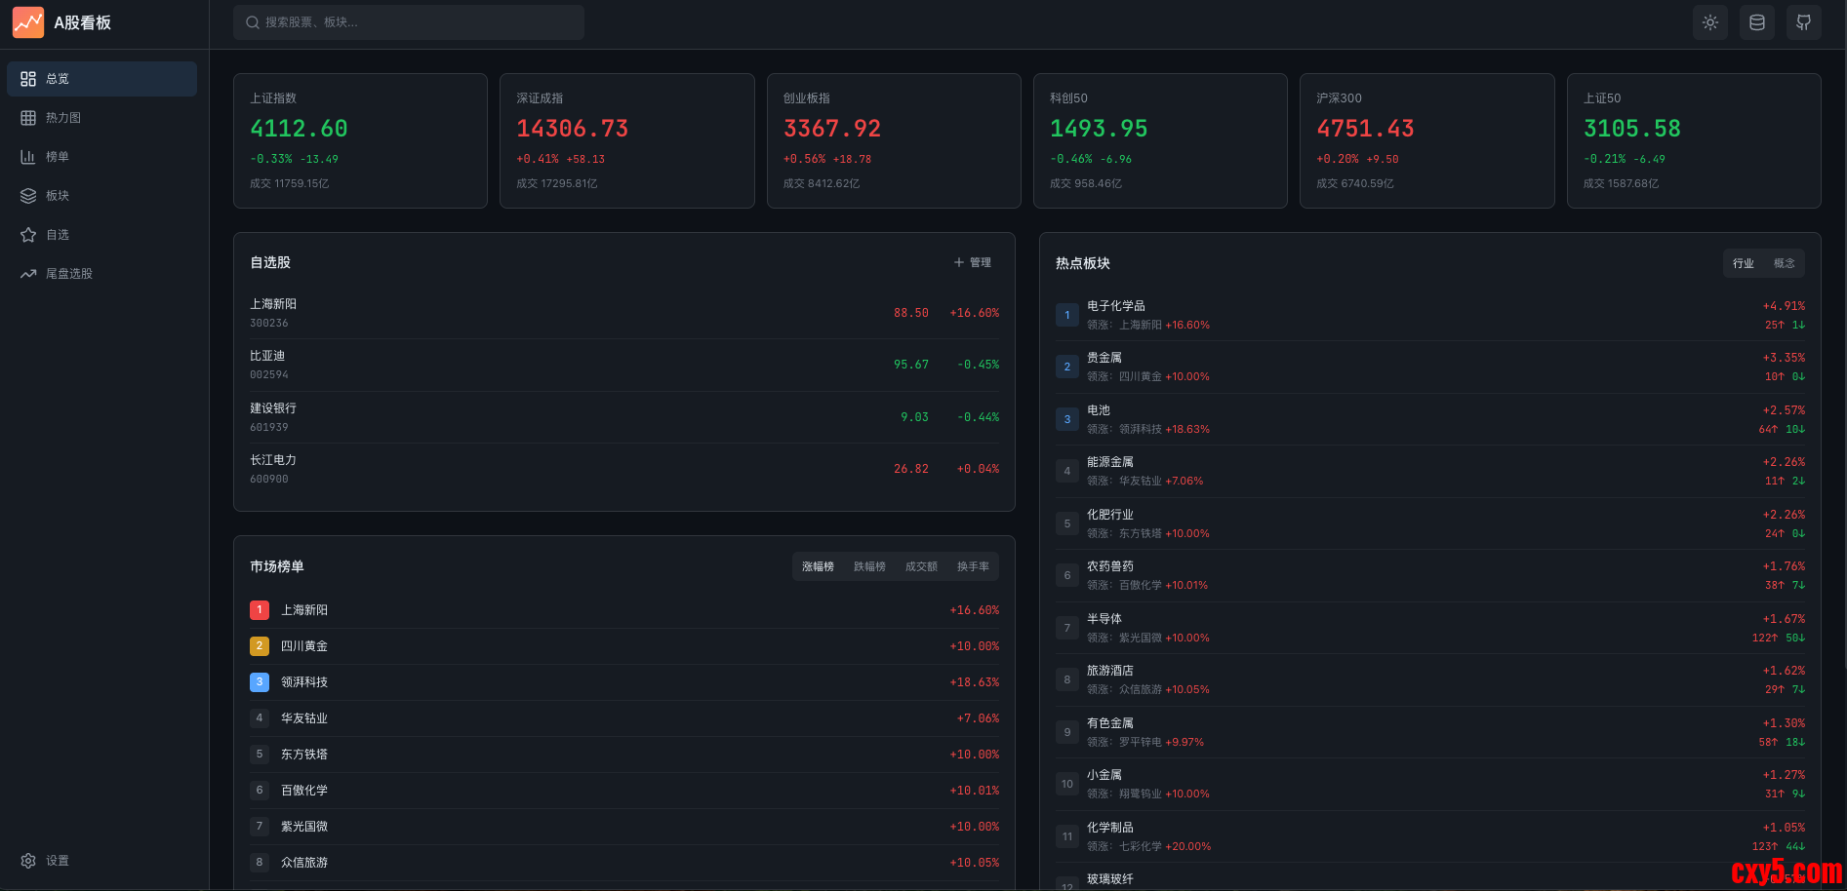Switch hot sectors to 概念 tab
1847x891 pixels.
tap(1784, 263)
